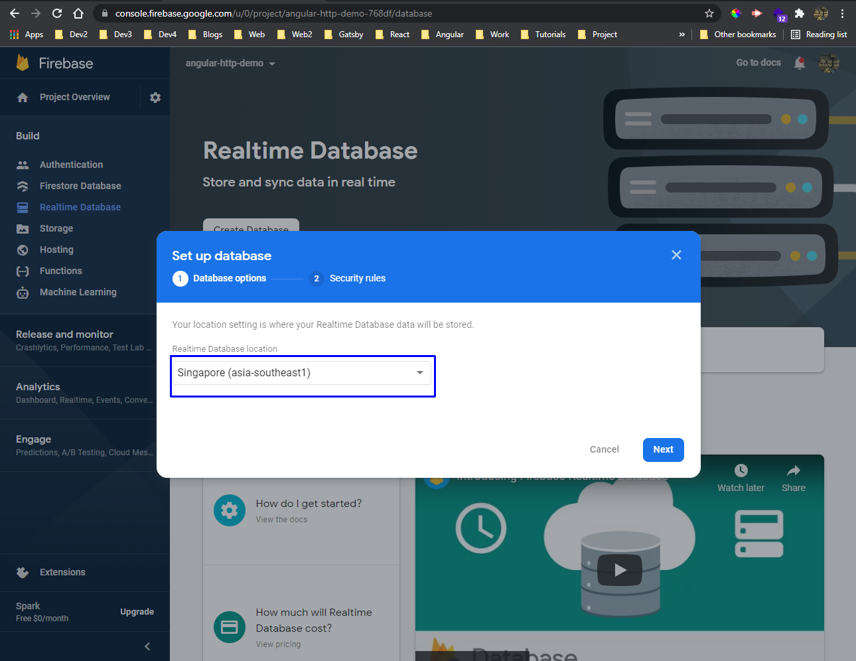This screenshot has width=856, height=661.
Task: Expand the Analytics section
Action: (84, 393)
